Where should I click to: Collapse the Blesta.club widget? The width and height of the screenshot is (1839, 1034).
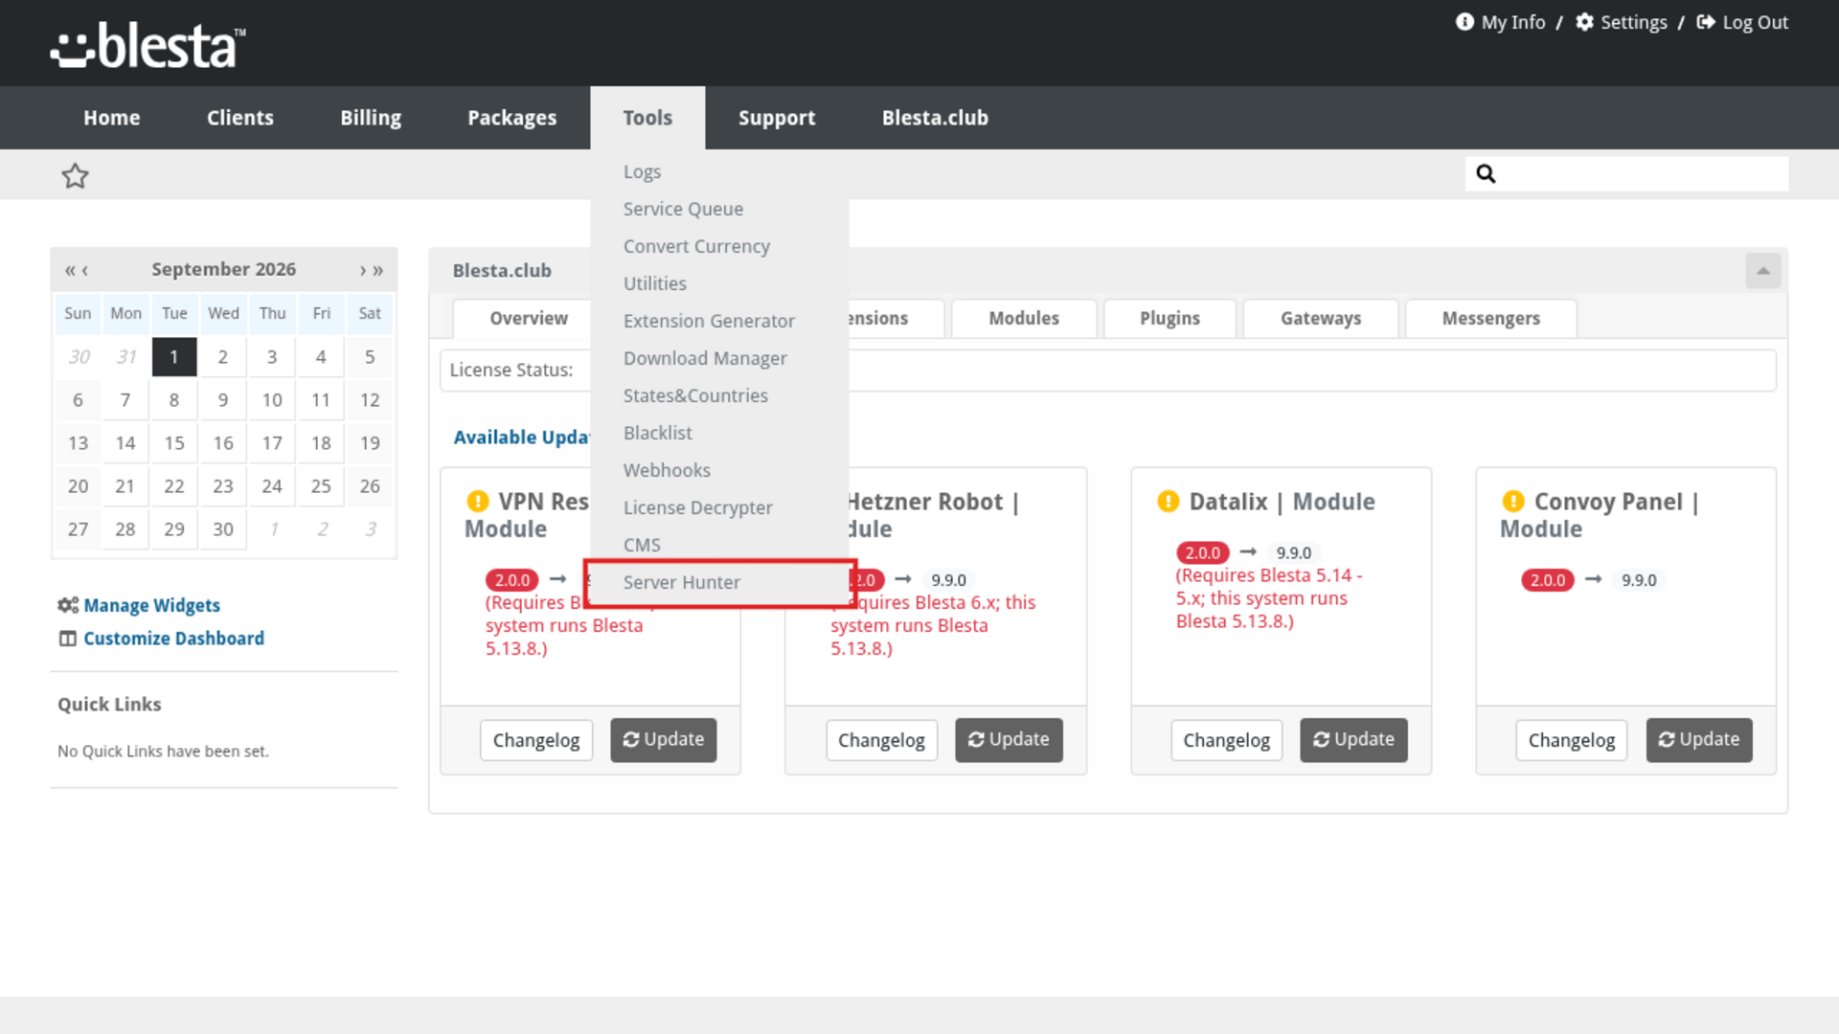tap(1763, 271)
